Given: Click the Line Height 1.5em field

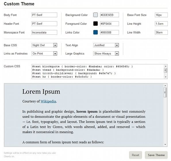Looking at the screenshot, I should [x=161, y=24].
